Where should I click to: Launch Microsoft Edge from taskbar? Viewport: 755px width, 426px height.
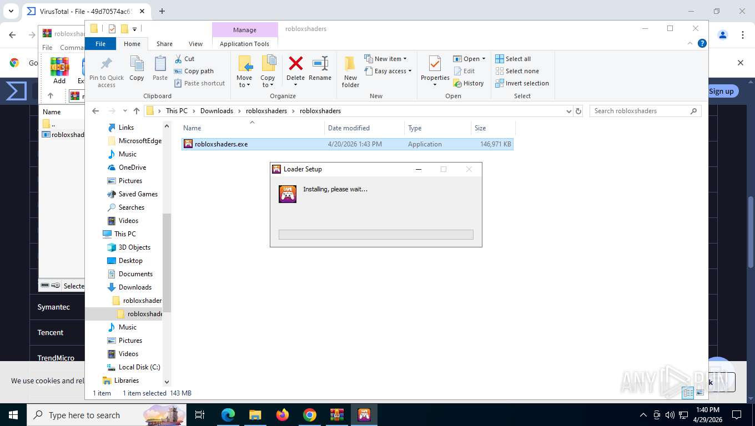[x=228, y=415]
